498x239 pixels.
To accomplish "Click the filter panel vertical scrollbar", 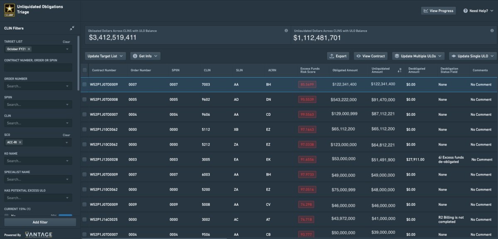I will 78,62.
